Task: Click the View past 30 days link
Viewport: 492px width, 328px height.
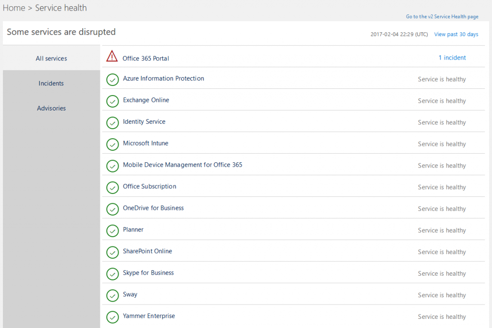Action: 456,34
